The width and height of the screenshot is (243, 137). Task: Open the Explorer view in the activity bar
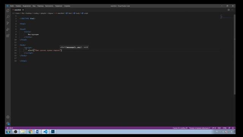(8, 11)
